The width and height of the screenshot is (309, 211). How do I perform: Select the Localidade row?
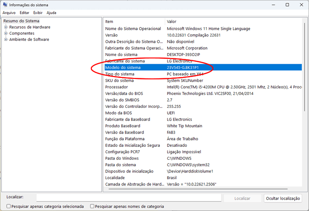[203, 178]
